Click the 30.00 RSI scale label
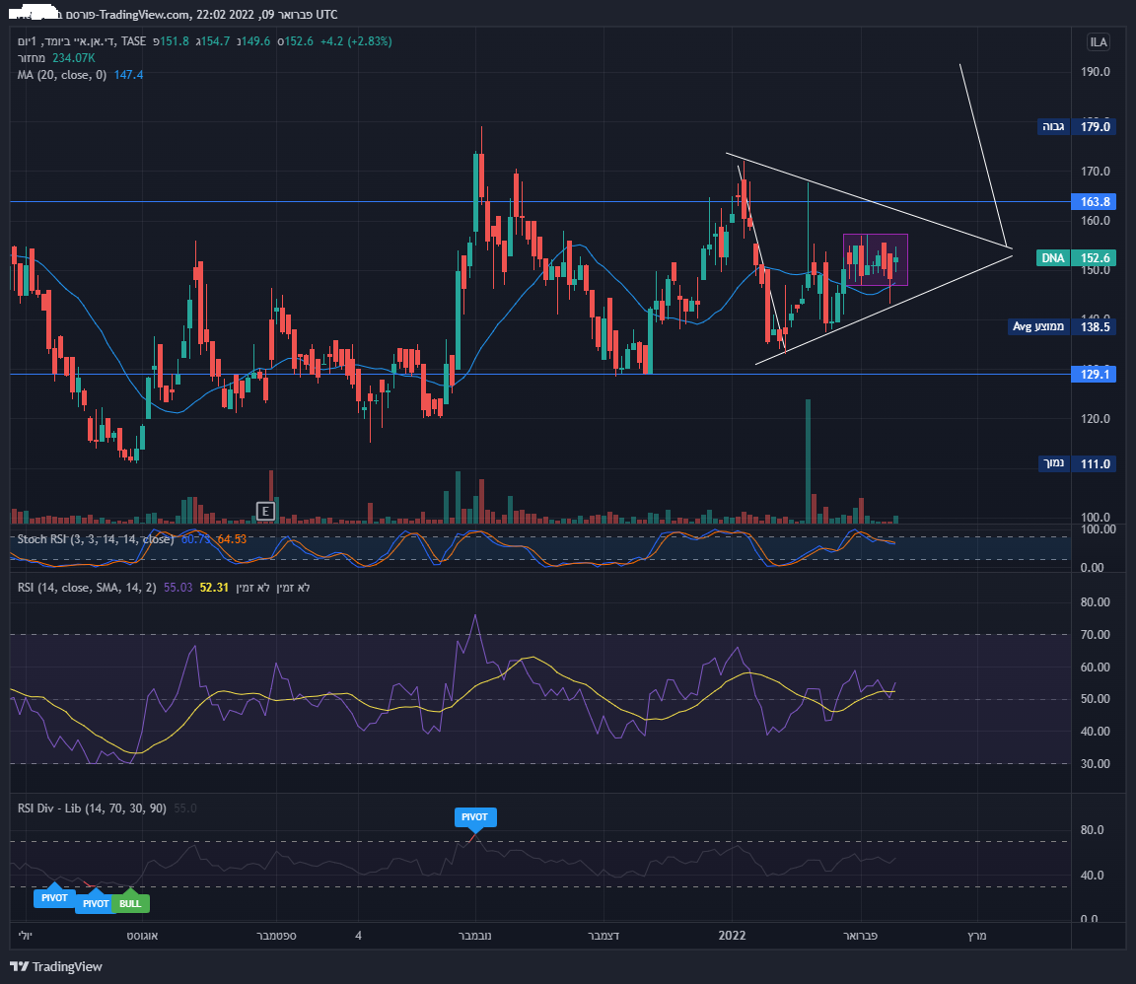 (x=1095, y=764)
